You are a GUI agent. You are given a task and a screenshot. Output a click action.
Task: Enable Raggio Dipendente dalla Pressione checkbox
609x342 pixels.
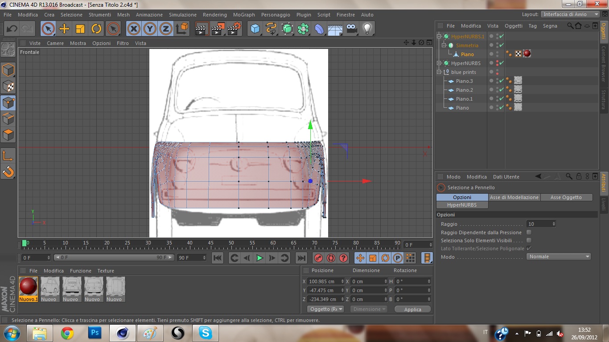point(529,232)
